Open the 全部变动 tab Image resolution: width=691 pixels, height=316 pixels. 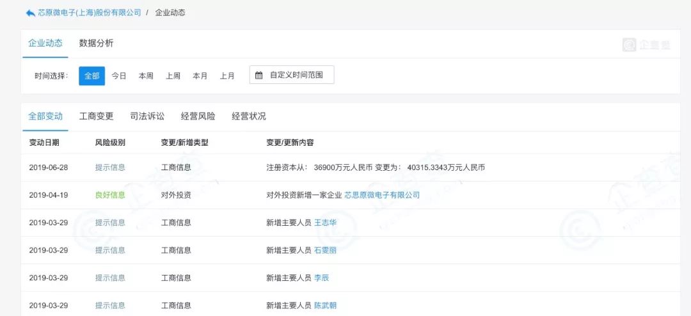tap(45, 116)
